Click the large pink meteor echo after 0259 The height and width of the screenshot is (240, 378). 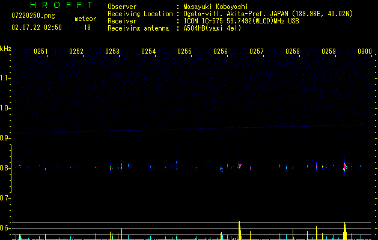[345, 166]
